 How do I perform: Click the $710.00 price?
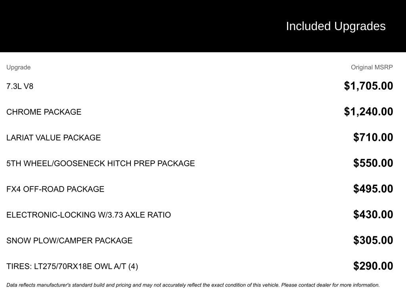click(373, 137)
